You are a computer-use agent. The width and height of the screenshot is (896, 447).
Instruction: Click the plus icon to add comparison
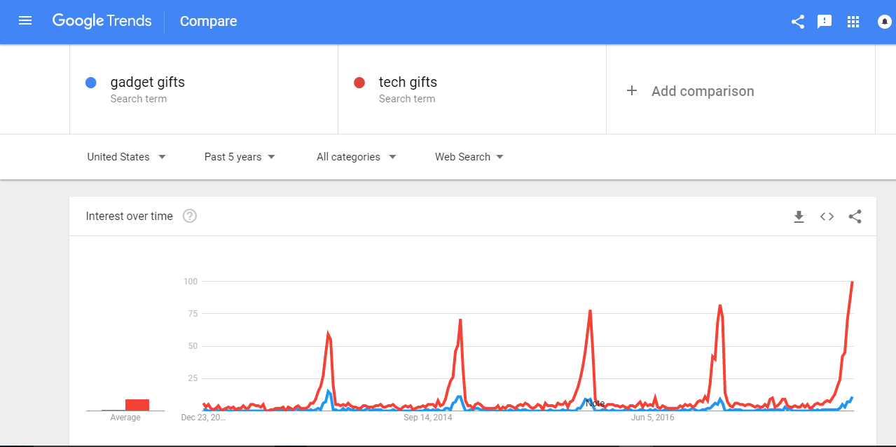click(x=631, y=90)
